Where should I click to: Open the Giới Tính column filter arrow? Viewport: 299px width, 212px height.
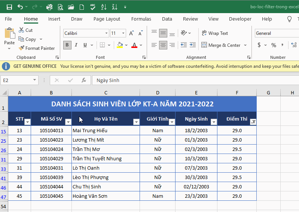[172, 122]
